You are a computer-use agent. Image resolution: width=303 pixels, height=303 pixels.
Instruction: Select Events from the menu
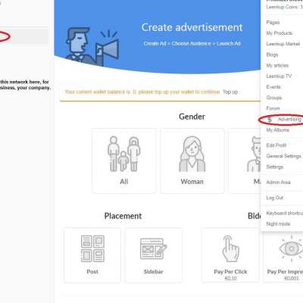click(273, 87)
